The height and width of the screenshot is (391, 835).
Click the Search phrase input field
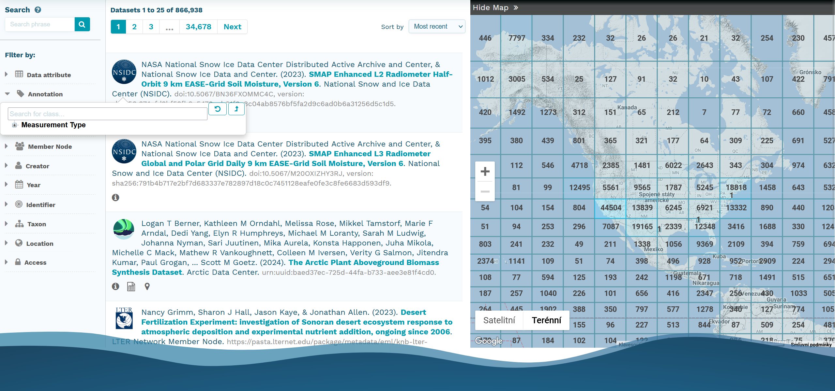pos(40,24)
